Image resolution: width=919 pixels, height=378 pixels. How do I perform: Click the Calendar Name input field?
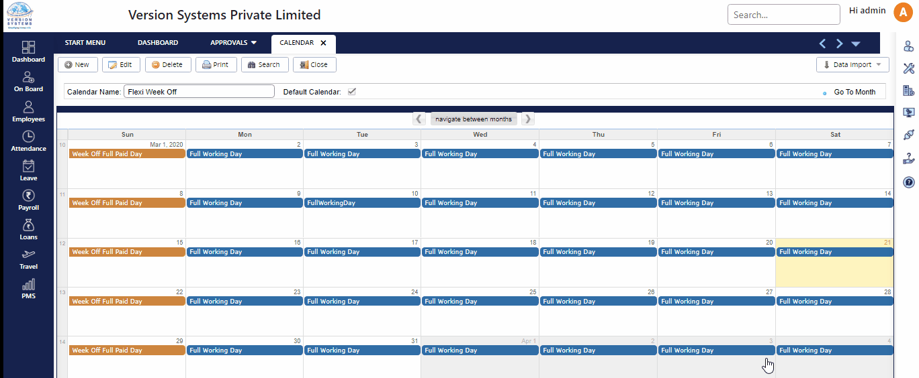point(199,92)
